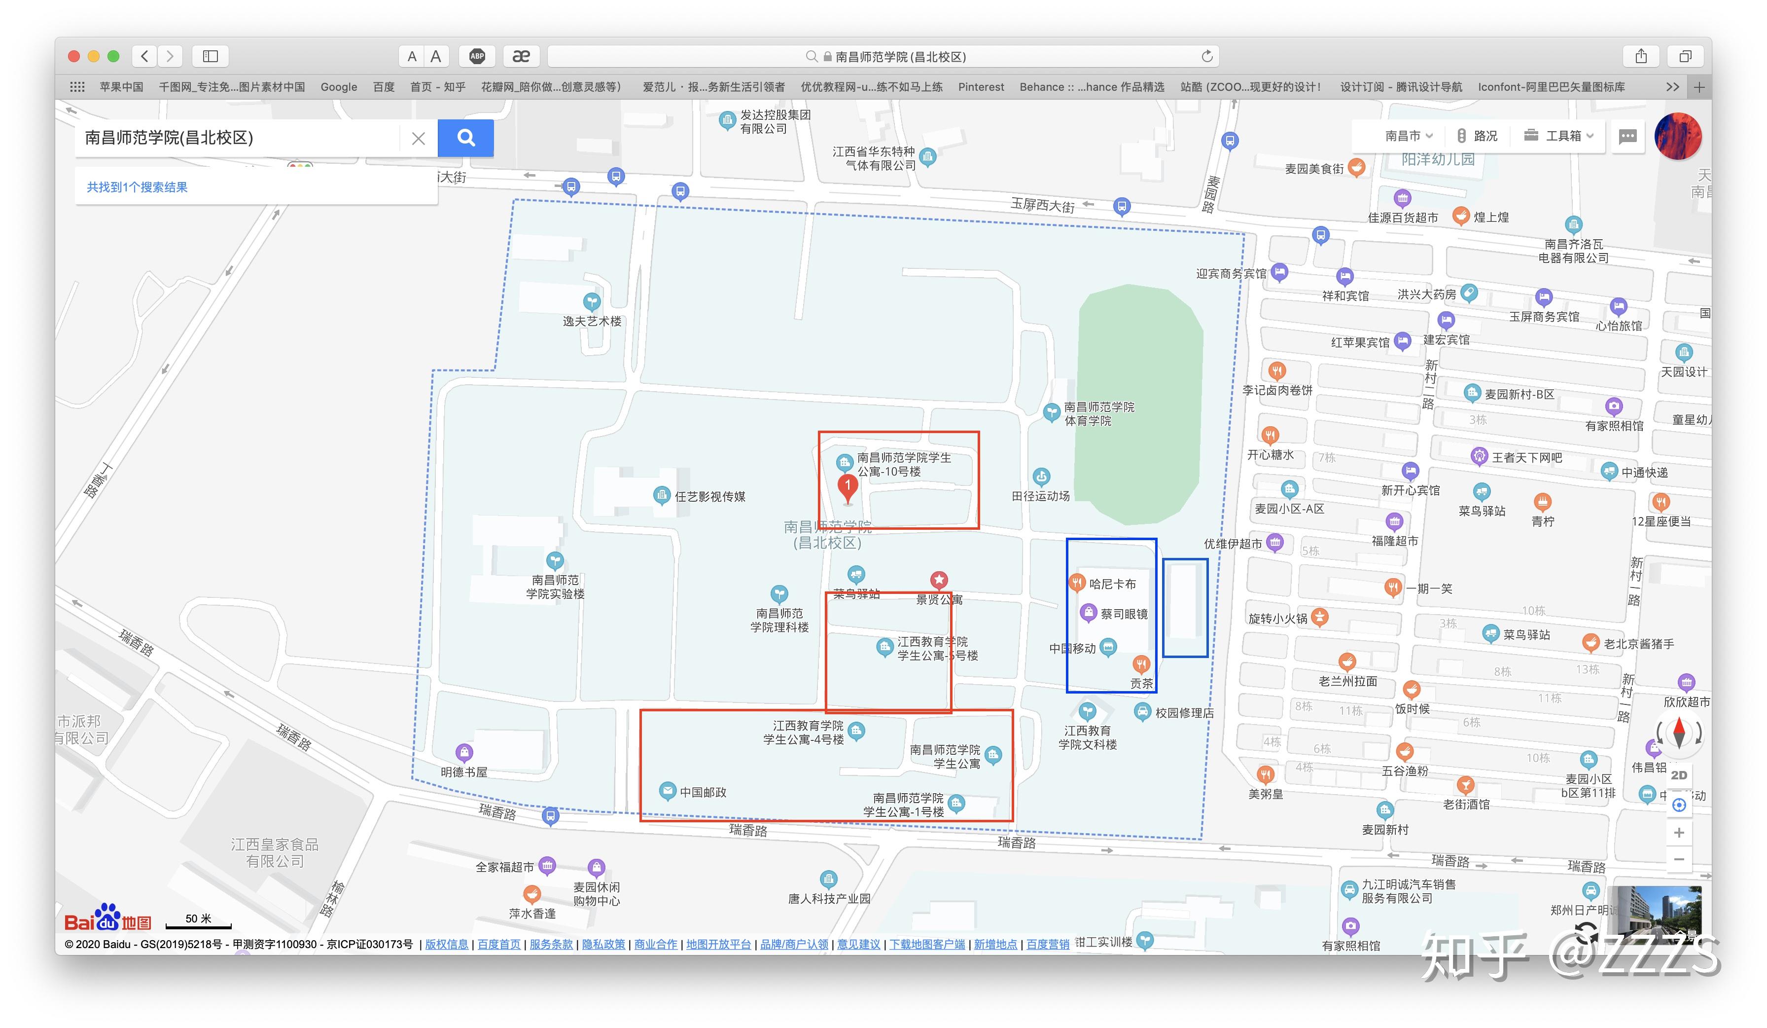Click the 旋转小火锅 restaurant marker
This screenshot has height=1028, width=1767.
tap(1320, 618)
